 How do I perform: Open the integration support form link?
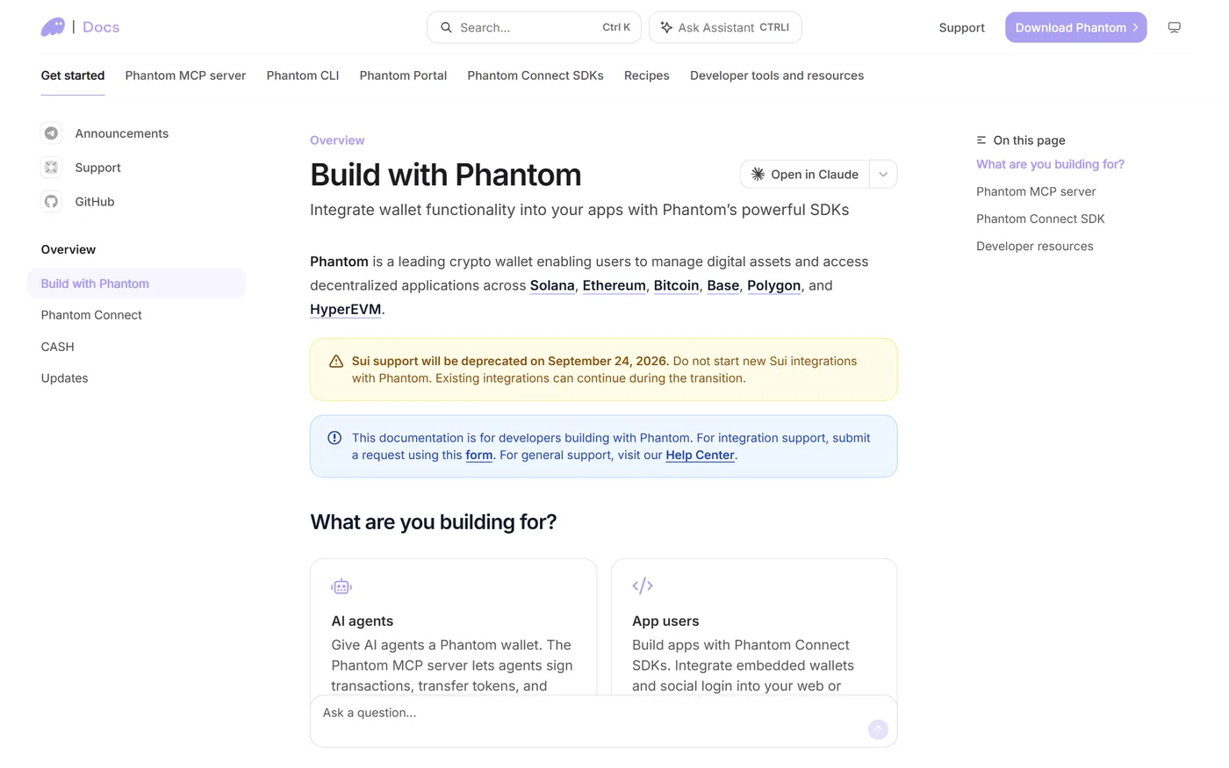click(479, 455)
